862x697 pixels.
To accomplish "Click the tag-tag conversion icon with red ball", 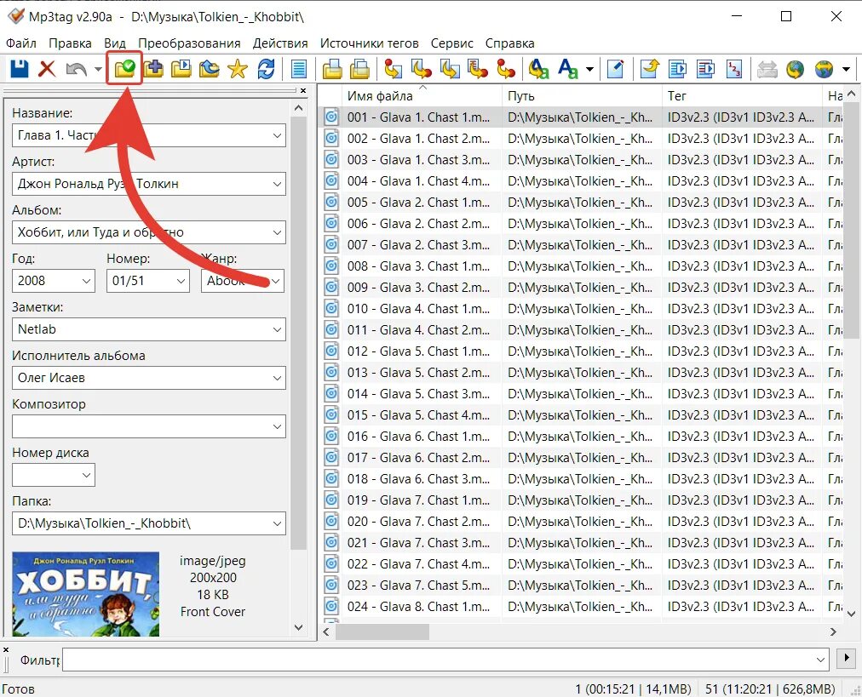I will point(506,69).
